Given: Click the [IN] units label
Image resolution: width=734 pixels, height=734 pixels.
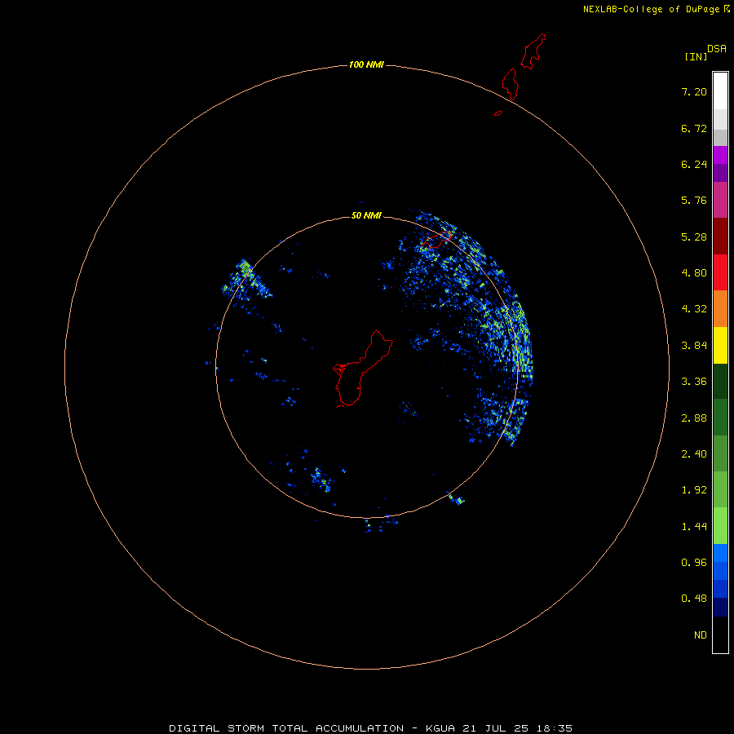Looking at the screenshot, I should tap(696, 56).
